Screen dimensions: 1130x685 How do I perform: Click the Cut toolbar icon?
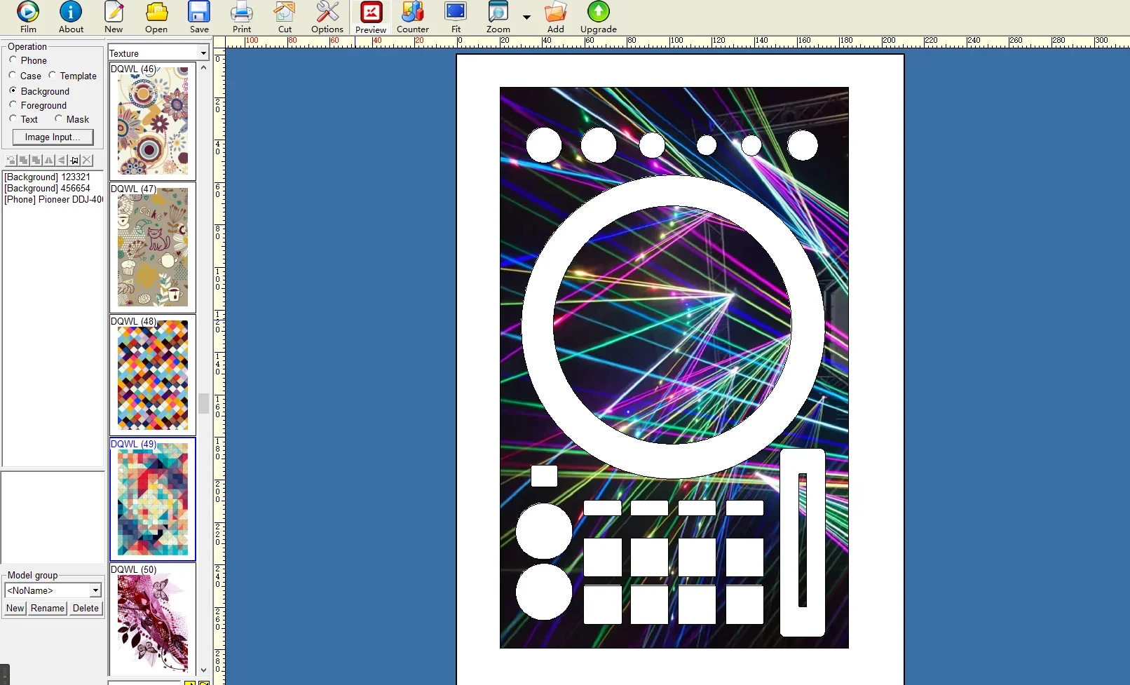(285, 17)
